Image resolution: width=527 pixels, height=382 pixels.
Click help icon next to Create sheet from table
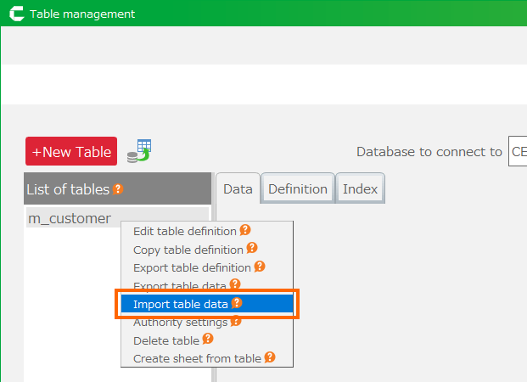click(x=270, y=357)
